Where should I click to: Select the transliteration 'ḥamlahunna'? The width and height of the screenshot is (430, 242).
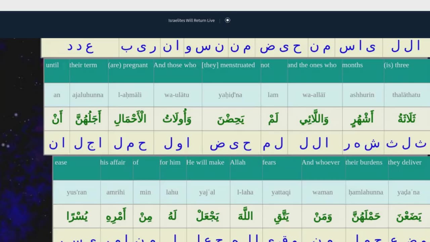pyautogui.click(x=366, y=192)
